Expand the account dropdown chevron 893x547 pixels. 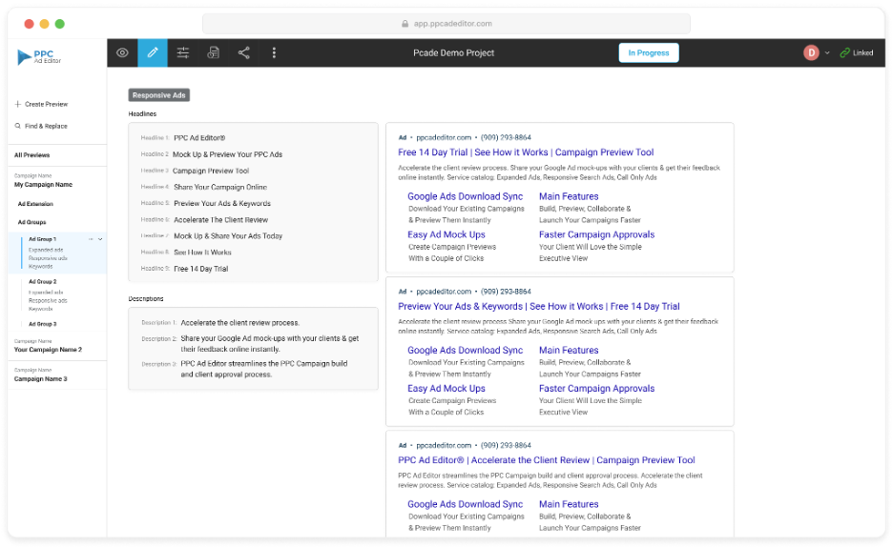827,52
